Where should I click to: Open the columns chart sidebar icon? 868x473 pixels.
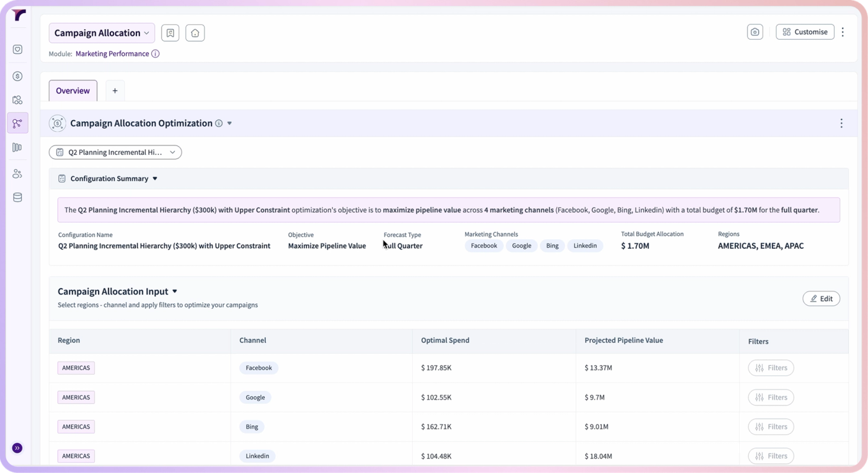[17, 147]
